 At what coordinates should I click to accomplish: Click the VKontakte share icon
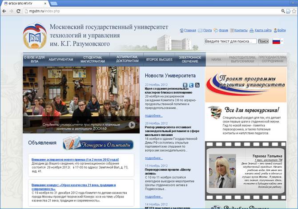click(185, 85)
